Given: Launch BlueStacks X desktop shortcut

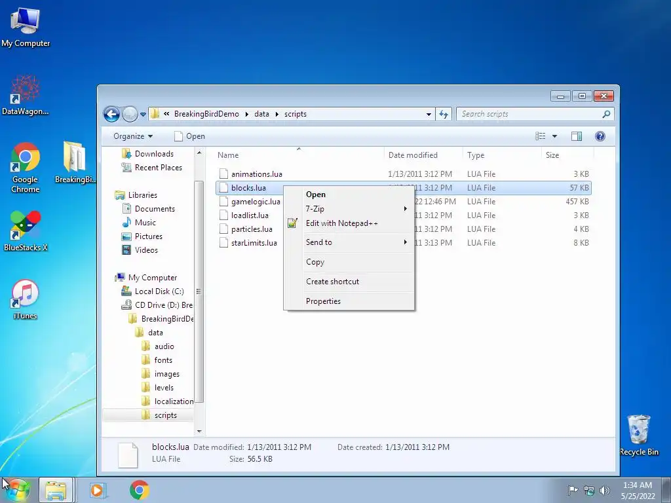Looking at the screenshot, I should coord(26,231).
